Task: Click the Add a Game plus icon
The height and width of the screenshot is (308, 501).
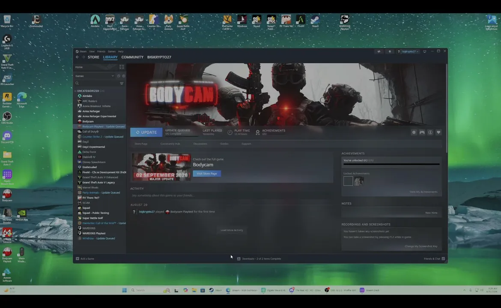Action: 78,258
